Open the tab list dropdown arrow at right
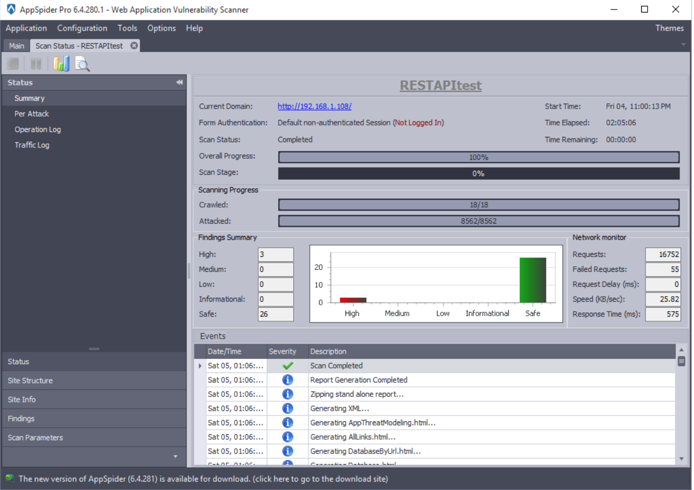The height and width of the screenshot is (490, 694). click(x=683, y=45)
